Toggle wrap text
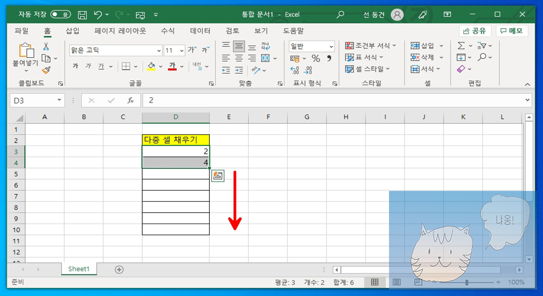The image size is (543, 296). 266,46
